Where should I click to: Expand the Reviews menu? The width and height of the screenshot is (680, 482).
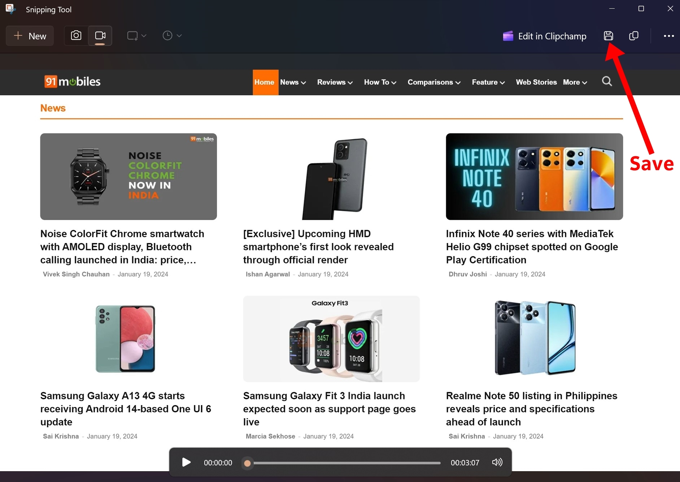pyautogui.click(x=335, y=82)
